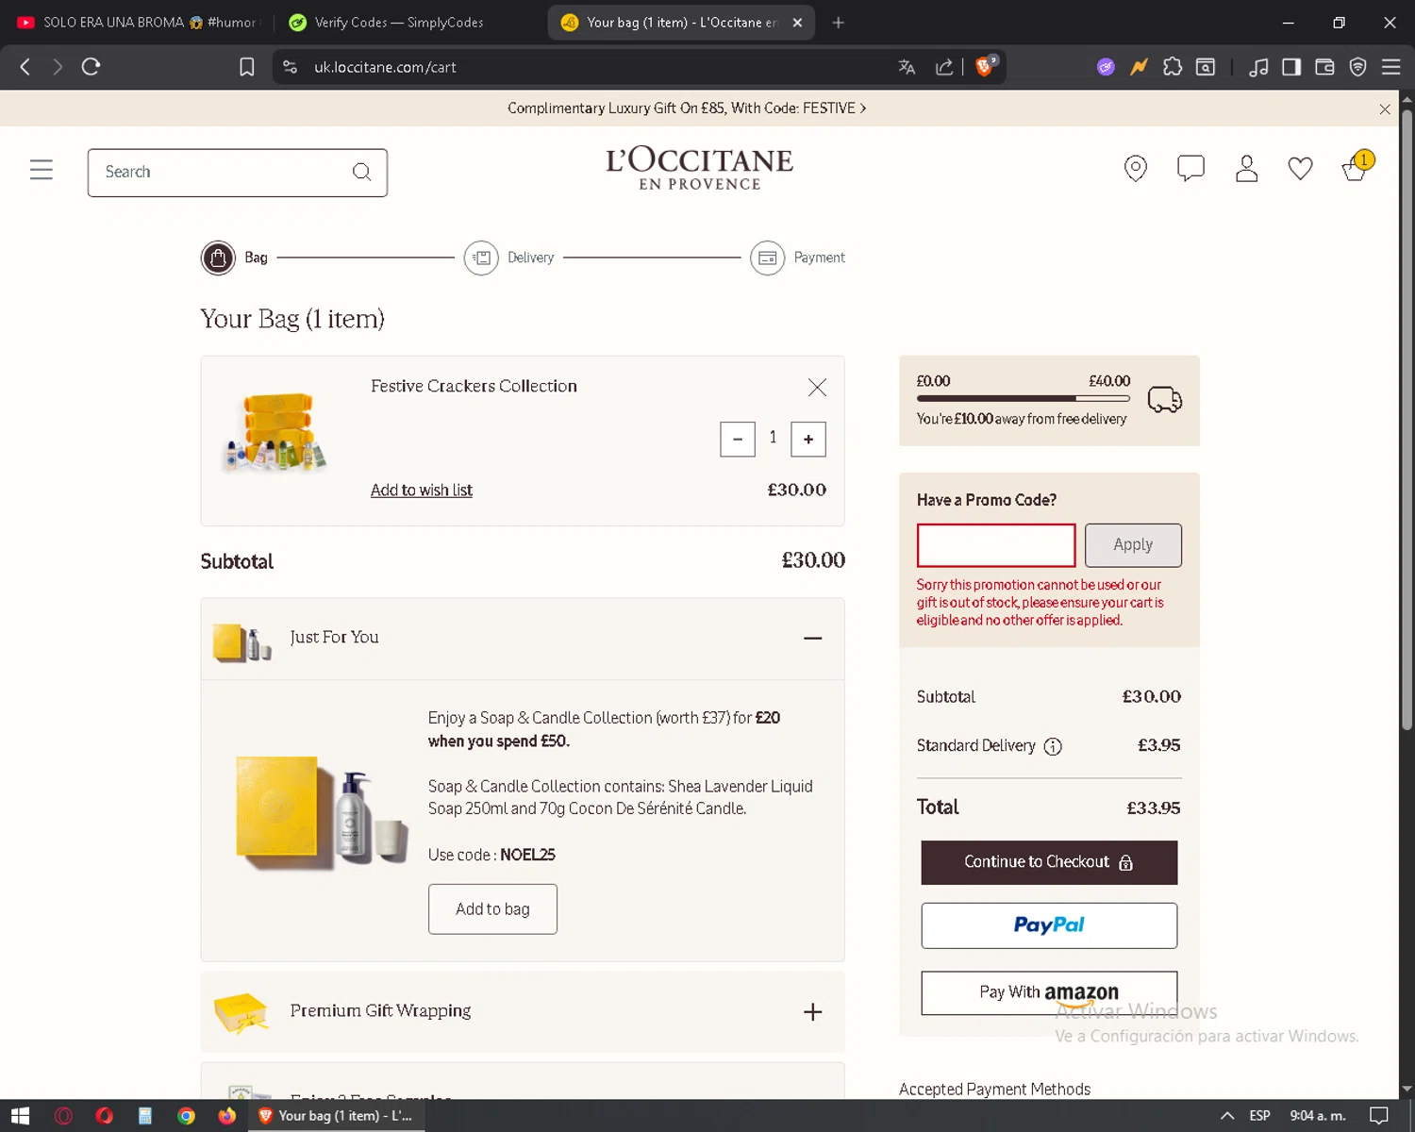The width and height of the screenshot is (1415, 1132).
Task: Click the Add to wish list link
Action: click(x=422, y=491)
